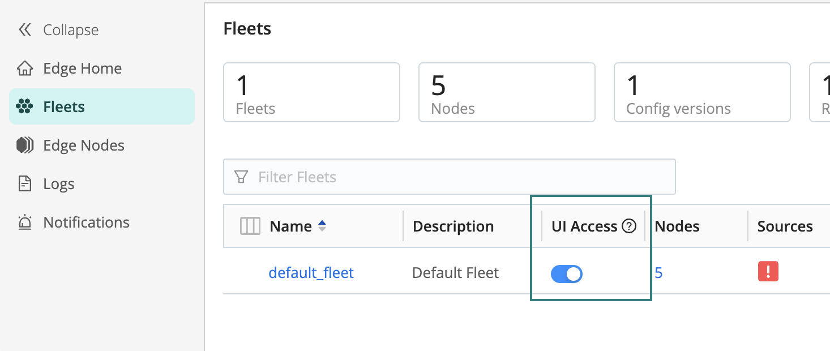
Task: Open Notifications via the bell icon
Action: coord(25,222)
